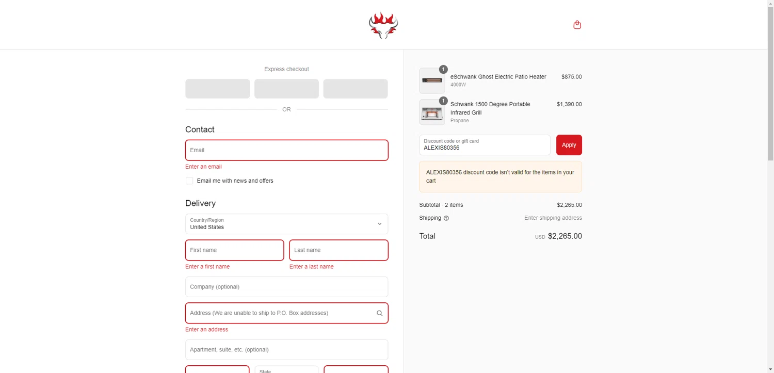Click the eSchwank Ghost Patio Heater thumbnail
Image resolution: width=774 pixels, height=373 pixels.
click(432, 80)
